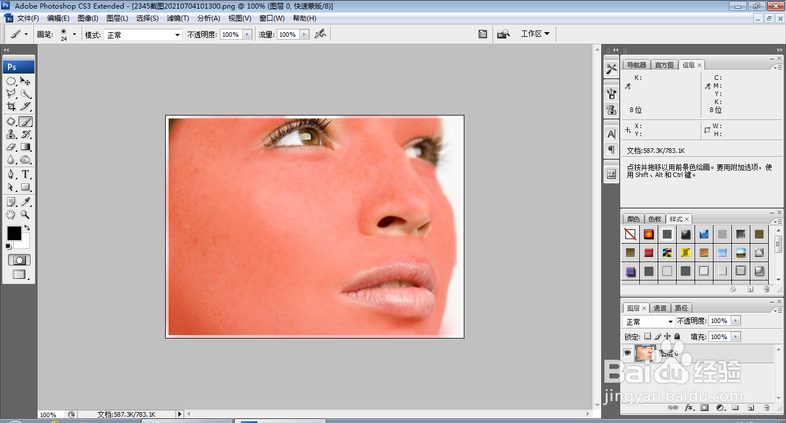786x423 pixels.
Task: Select the Gradient tool
Action: 25,147
